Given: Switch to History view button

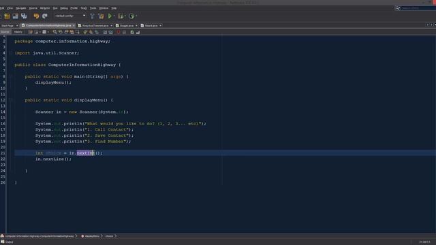Looking at the screenshot, I should click(18, 32).
